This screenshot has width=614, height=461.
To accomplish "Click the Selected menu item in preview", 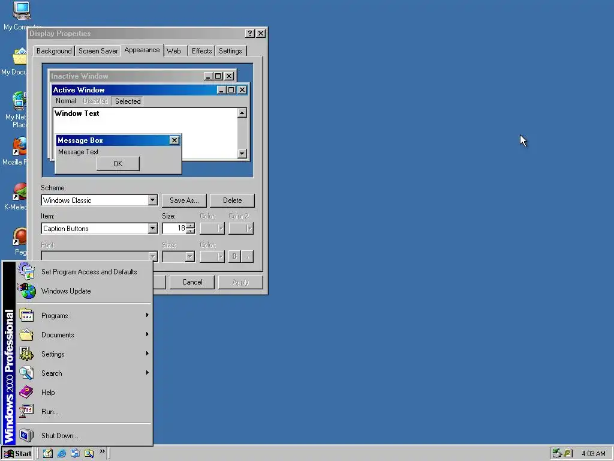I will (x=128, y=101).
